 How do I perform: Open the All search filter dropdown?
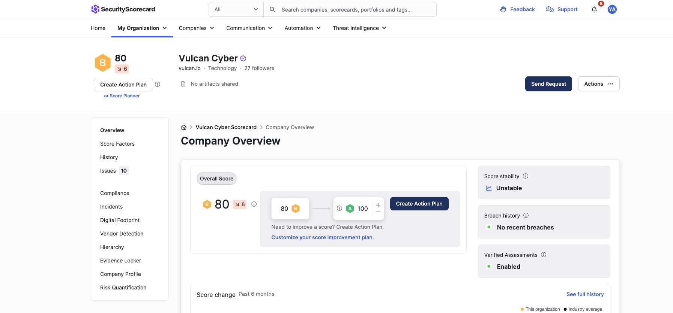(x=236, y=9)
